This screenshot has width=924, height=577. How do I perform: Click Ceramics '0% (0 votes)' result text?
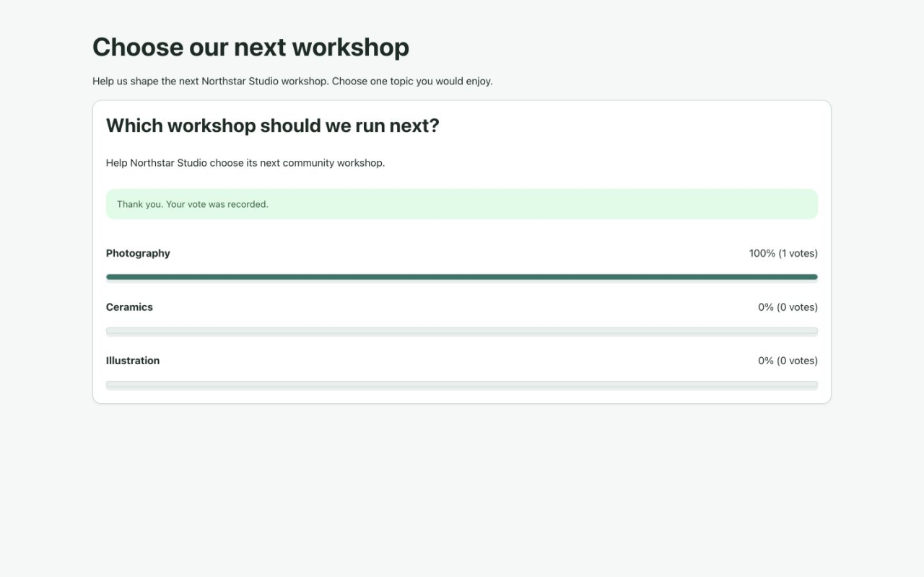click(x=788, y=307)
